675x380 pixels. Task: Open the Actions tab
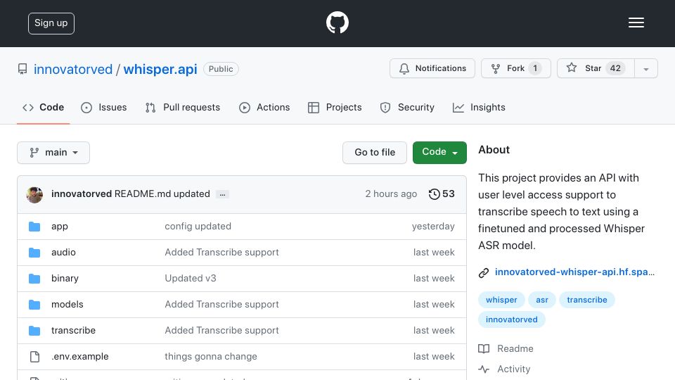[x=264, y=107]
